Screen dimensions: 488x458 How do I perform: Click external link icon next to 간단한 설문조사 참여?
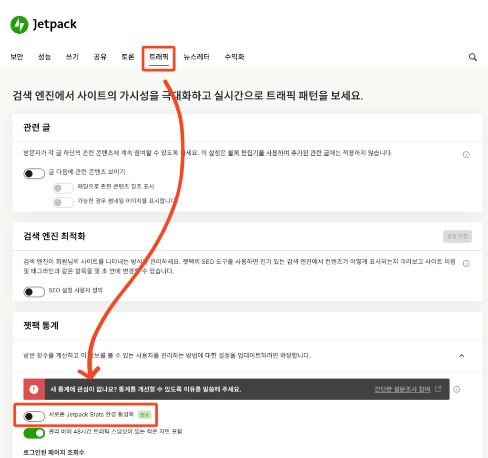pos(438,389)
